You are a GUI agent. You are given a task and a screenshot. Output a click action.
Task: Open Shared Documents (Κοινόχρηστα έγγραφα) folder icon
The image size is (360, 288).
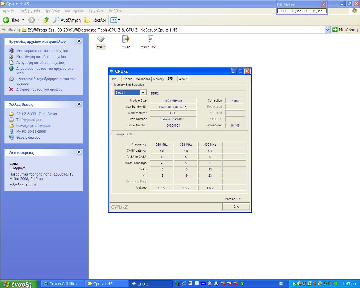(x=11, y=125)
